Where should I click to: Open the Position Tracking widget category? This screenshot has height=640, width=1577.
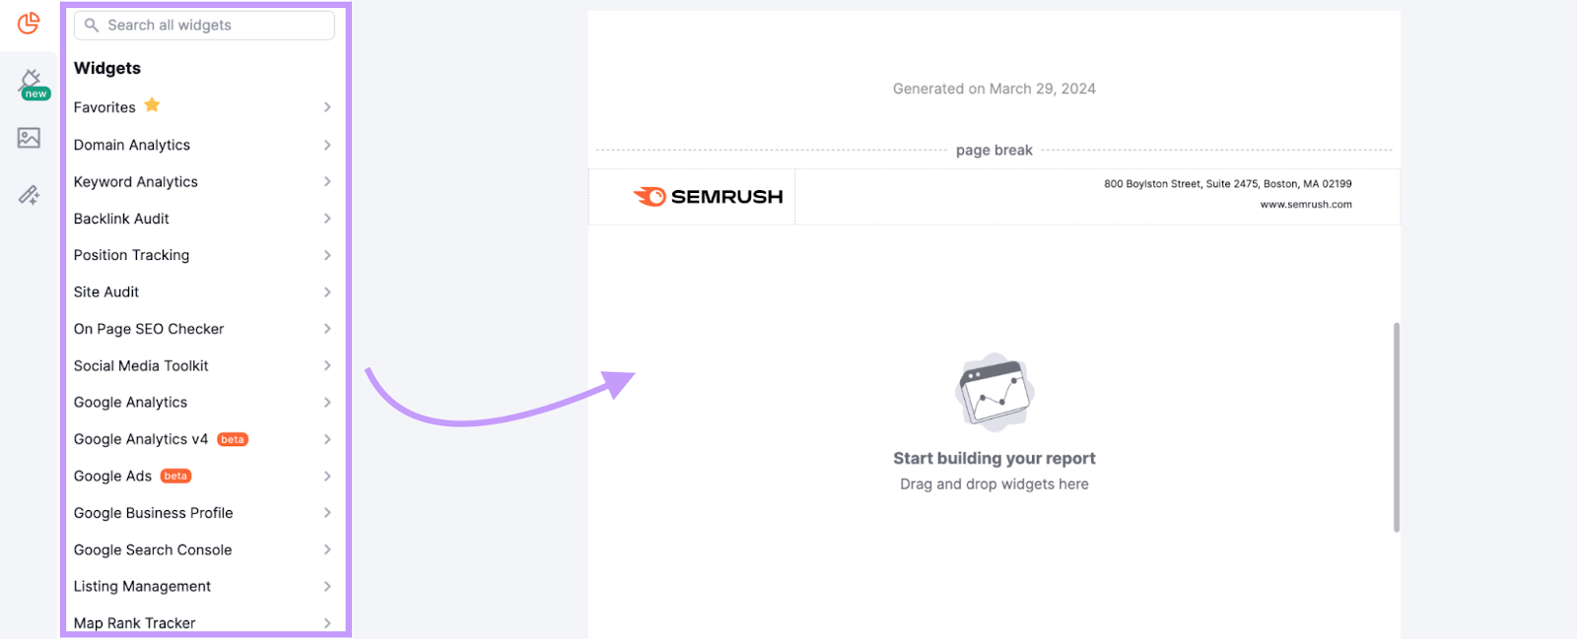[132, 255]
